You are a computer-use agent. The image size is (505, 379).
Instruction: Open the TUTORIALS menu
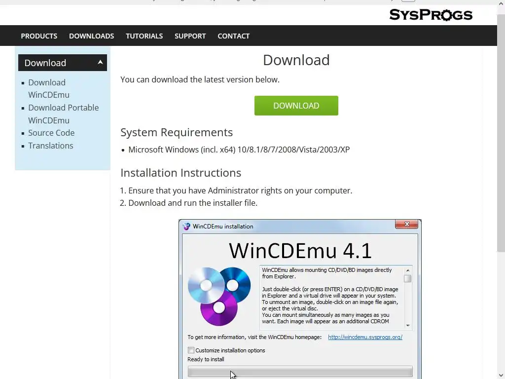(144, 36)
